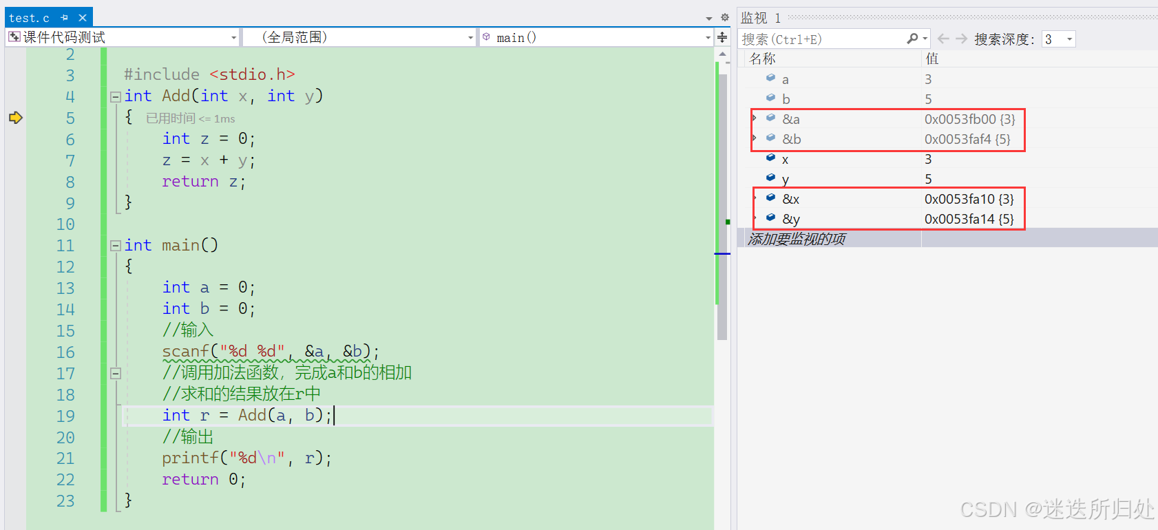The width and height of the screenshot is (1158, 530).
Task: Click the variable icon beside b
Action: pyautogui.click(x=771, y=98)
